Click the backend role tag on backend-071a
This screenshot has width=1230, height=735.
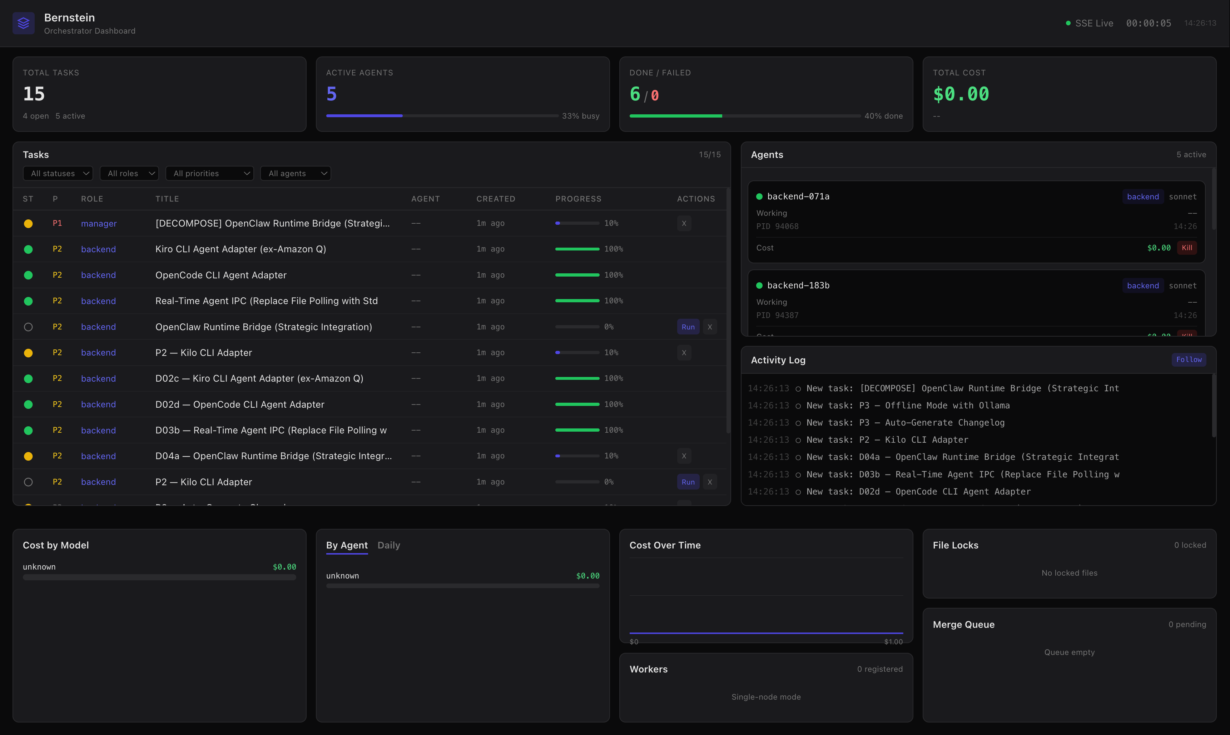(x=1143, y=197)
